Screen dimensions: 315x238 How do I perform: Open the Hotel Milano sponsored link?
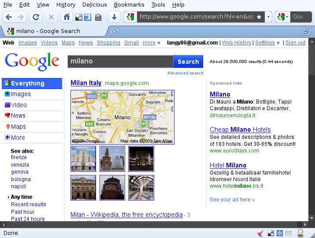[x=228, y=165]
